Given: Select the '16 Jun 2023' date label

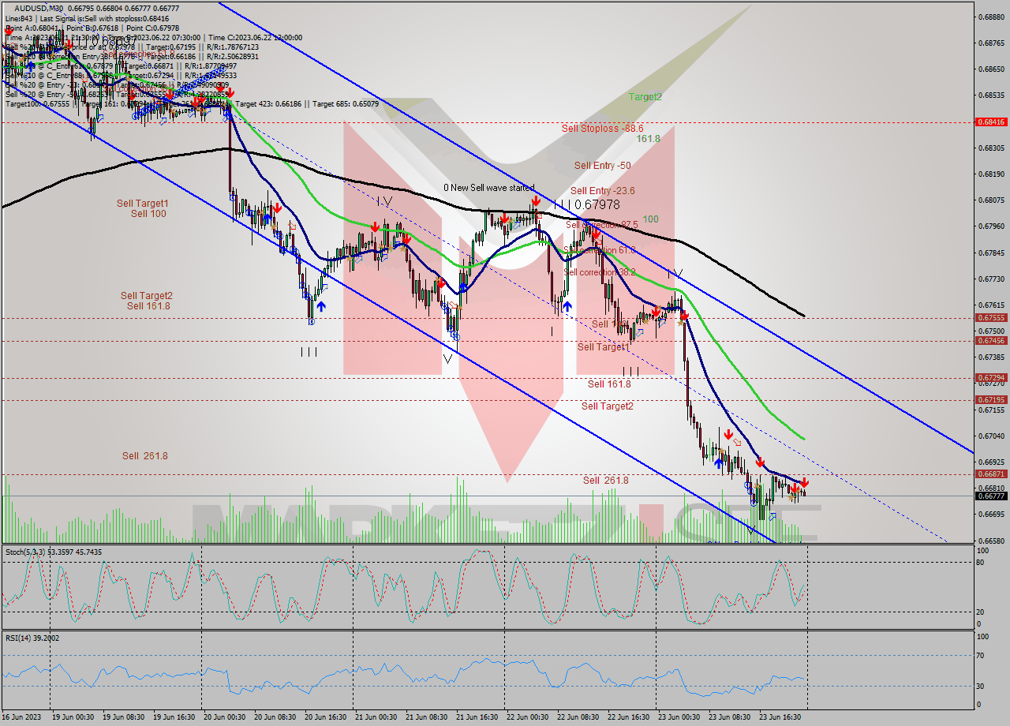Looking at the screenshot, I should pyautogui.click(x=21, y=717).
